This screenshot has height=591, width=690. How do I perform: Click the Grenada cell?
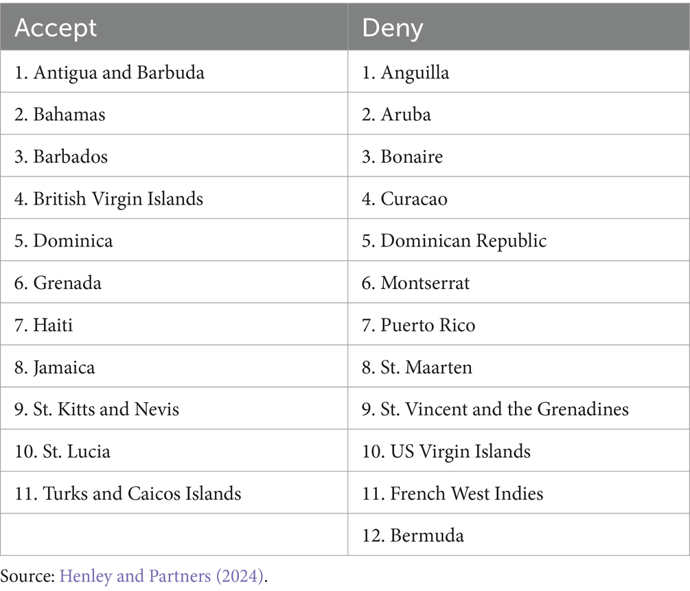click(174, 282)
